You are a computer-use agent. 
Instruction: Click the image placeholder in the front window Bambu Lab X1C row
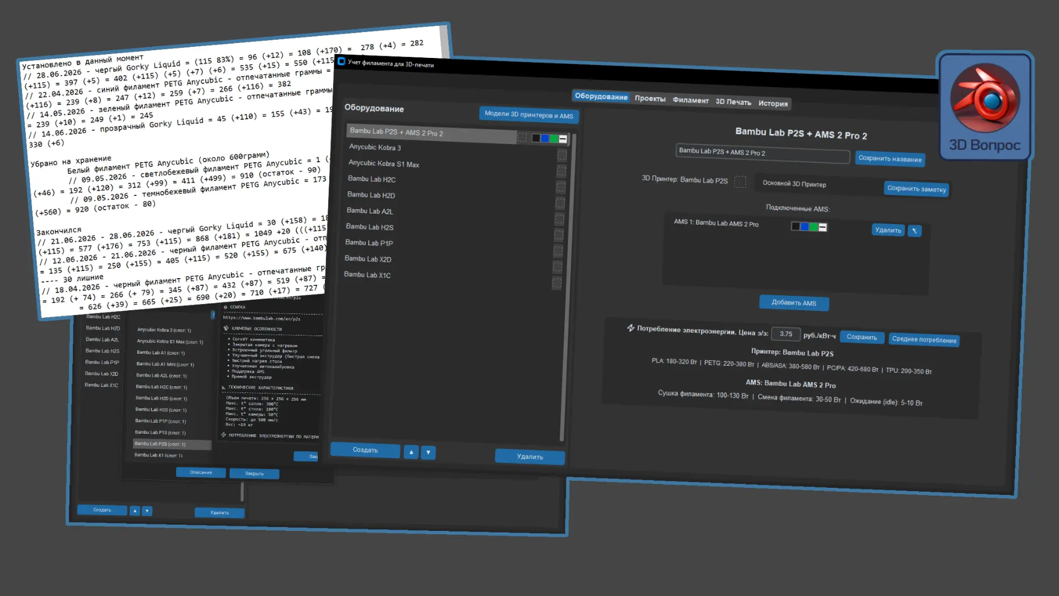click(557, 283)
